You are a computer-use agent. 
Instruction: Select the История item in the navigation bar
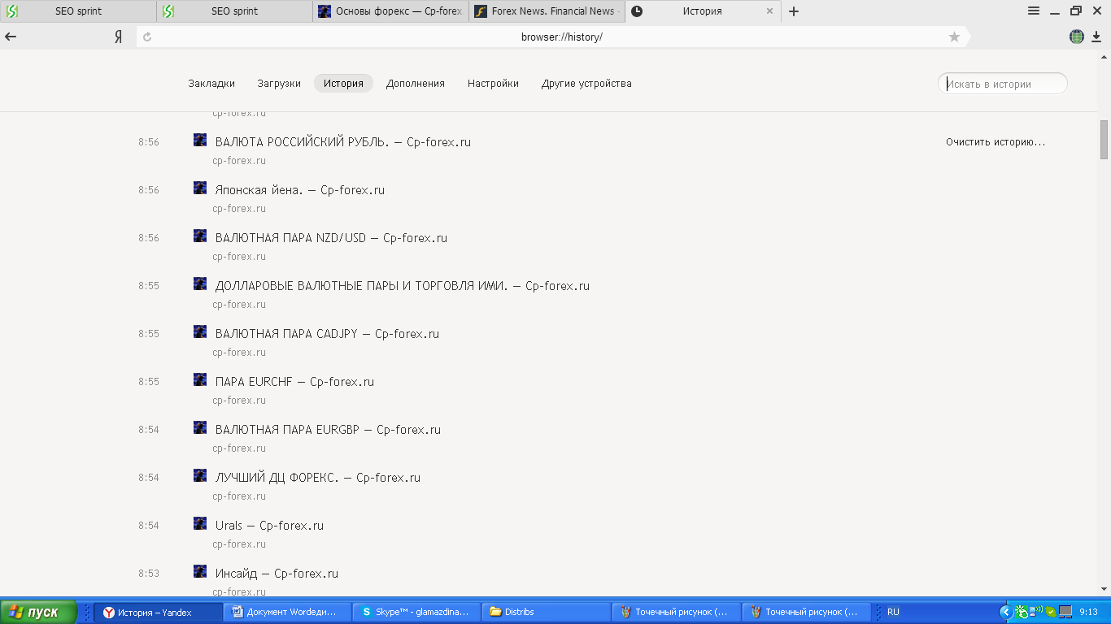[343, 84]
